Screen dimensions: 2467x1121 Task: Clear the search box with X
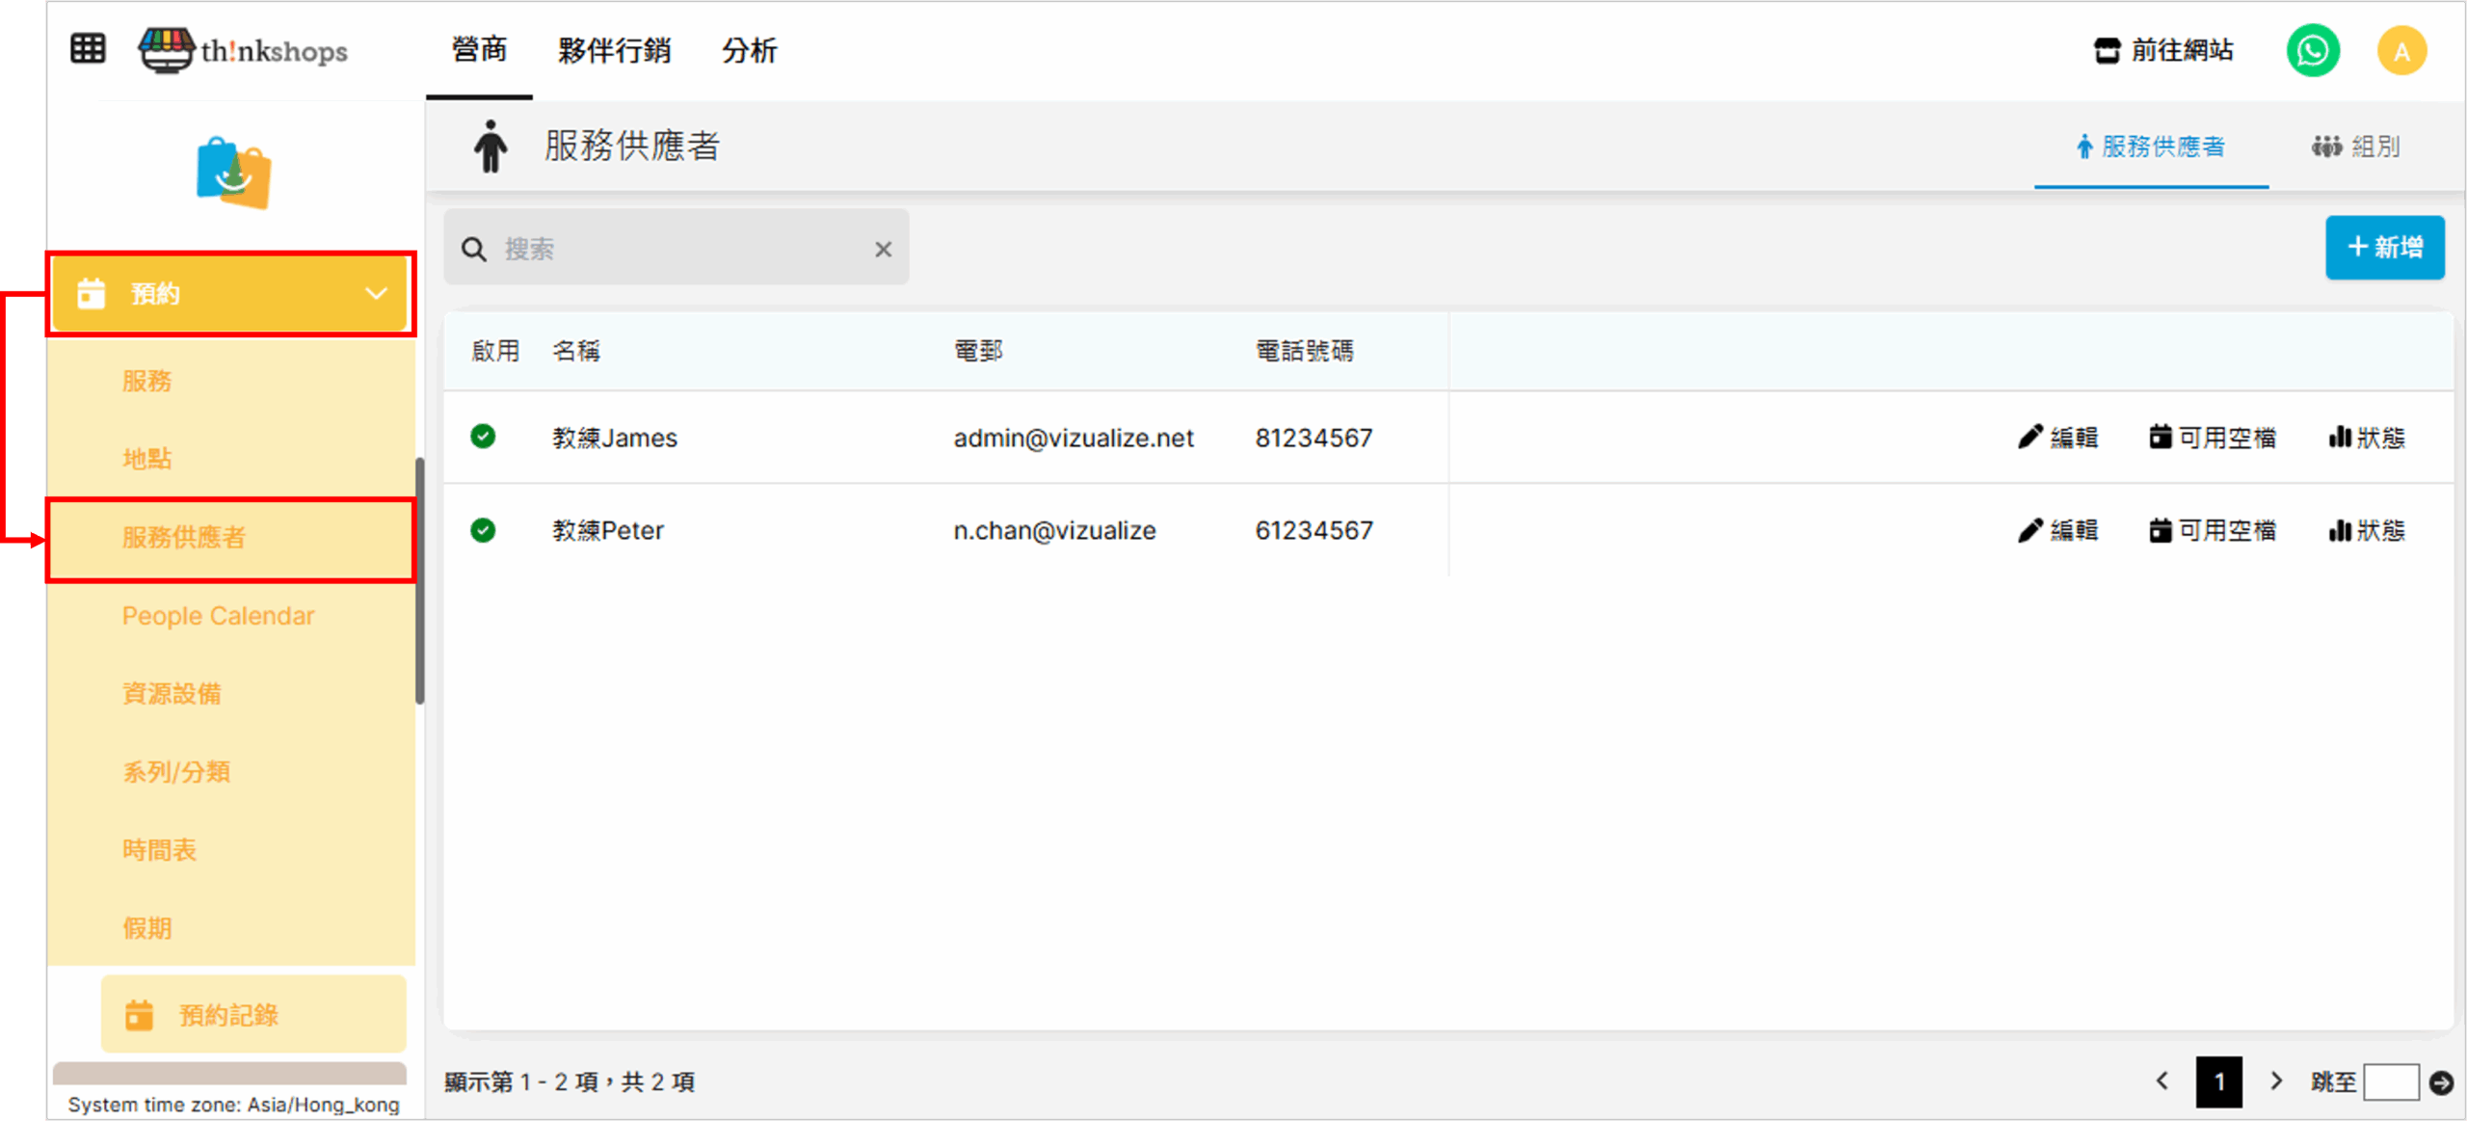883,250
